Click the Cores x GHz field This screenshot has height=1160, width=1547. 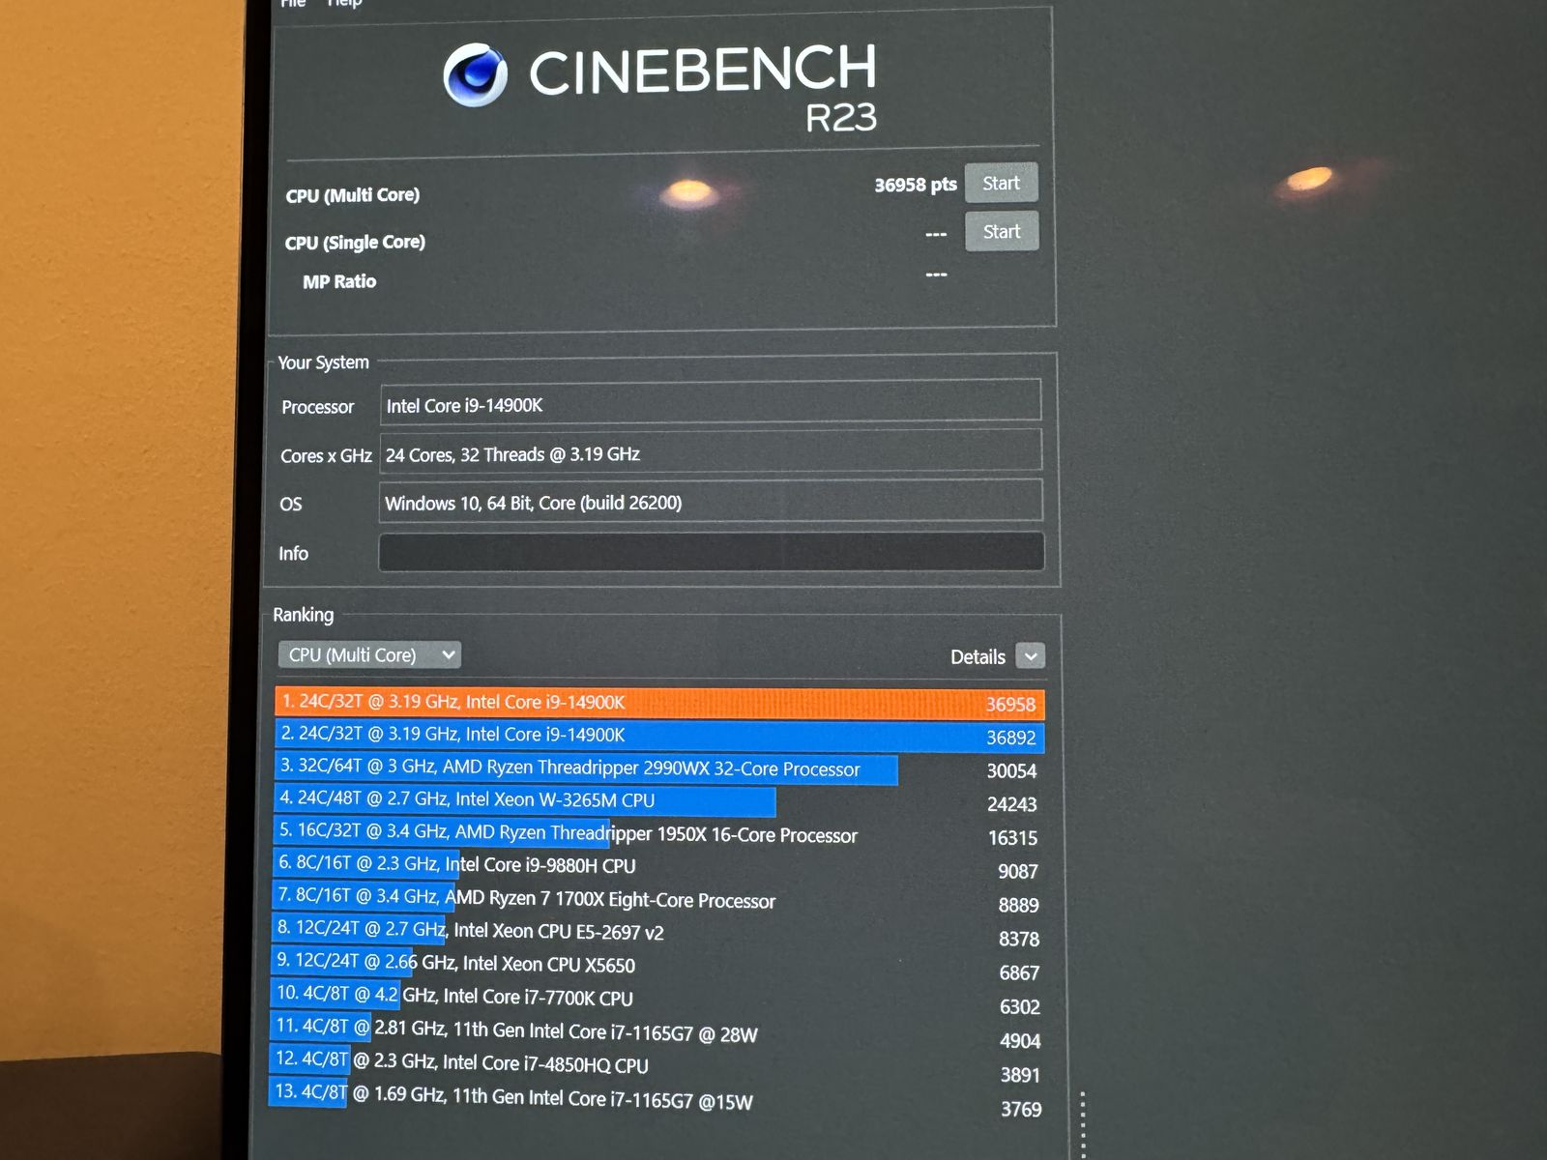coord(711,451)
